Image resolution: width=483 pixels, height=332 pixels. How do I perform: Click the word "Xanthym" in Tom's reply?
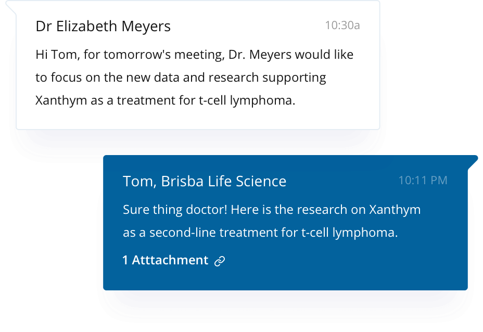tap(395, 210)
